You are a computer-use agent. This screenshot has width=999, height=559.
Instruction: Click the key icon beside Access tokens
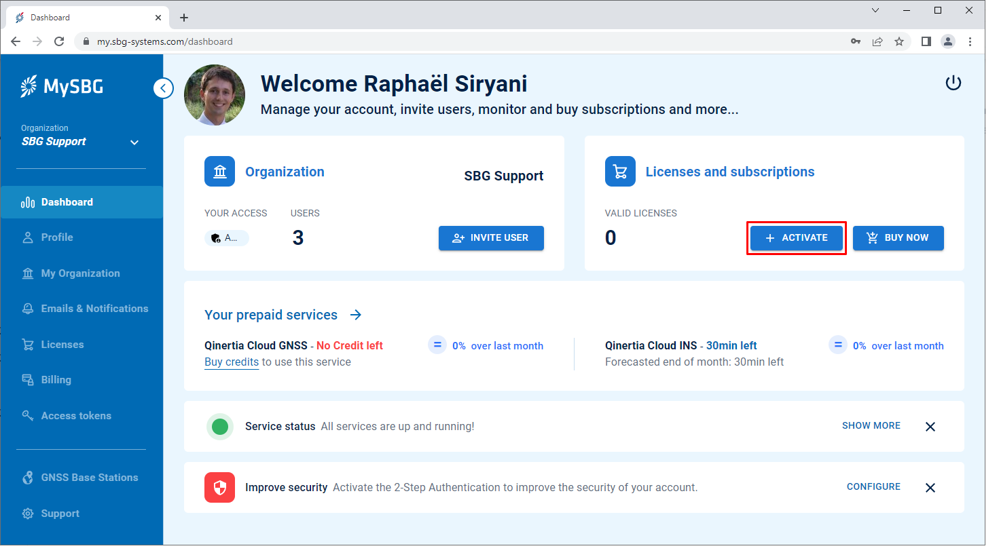point(28,415)
